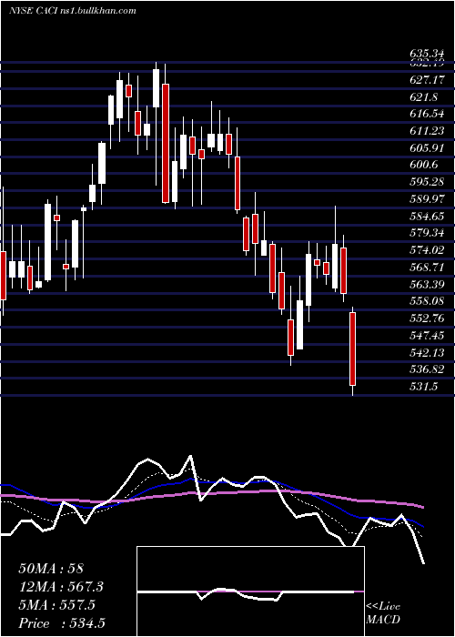Click the 595.28 price level label
This screenshot has height=637, width=455.
point(427,182)
